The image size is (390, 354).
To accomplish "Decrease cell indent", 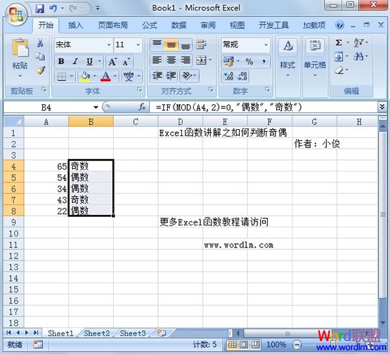I will pos(157,75).
